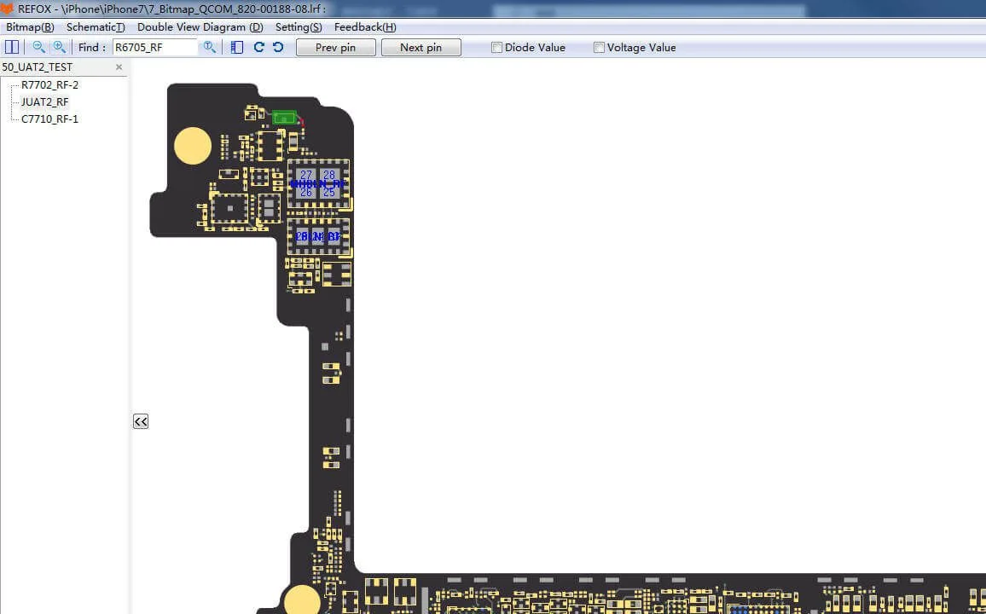Click pad 26 on the board chip
The image size is (986, 614).
[306, 193]
